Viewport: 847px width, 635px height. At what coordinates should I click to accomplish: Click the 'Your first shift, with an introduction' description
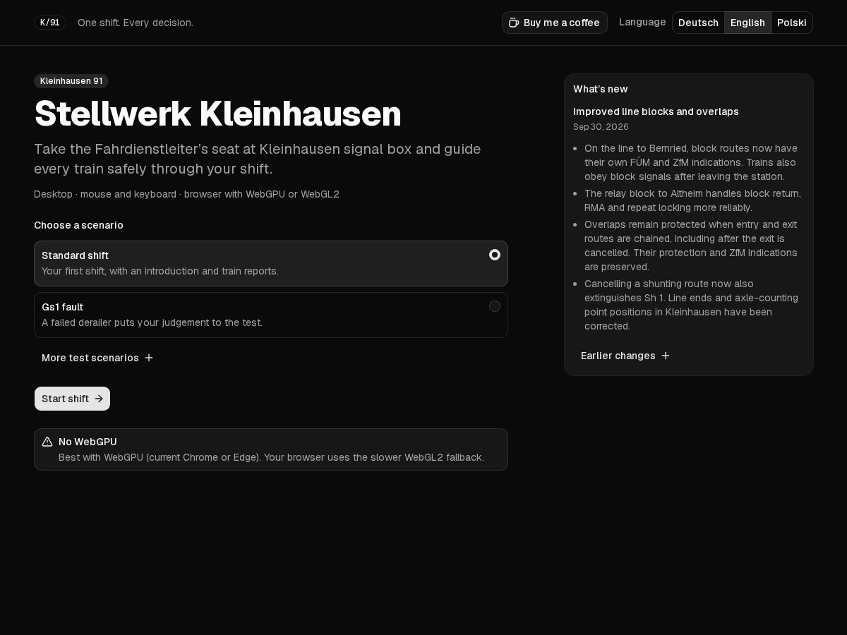pos(160,271)
